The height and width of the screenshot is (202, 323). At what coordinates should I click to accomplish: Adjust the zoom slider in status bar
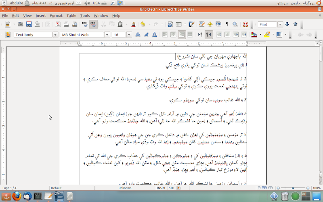click(293, 188)
